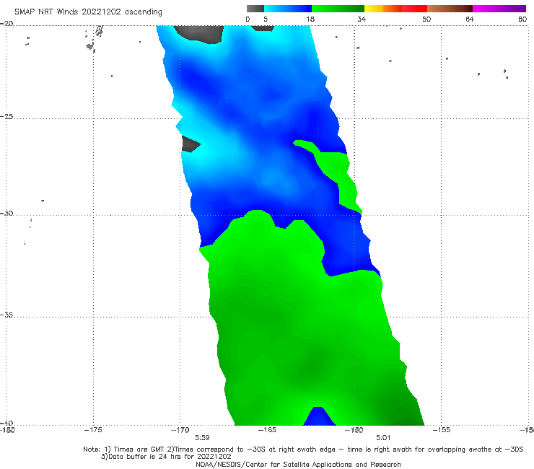534x469 pixels.
Task: Click the large dark gray calm patch at swath top
Action: [x=201, y=33]
